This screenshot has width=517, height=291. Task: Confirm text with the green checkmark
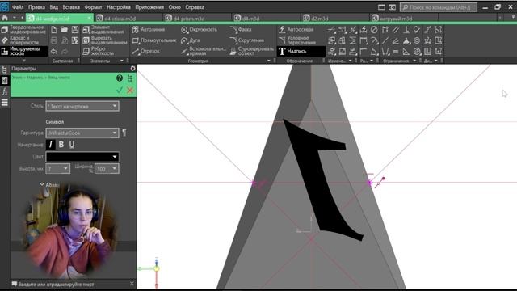pos(120,90)
